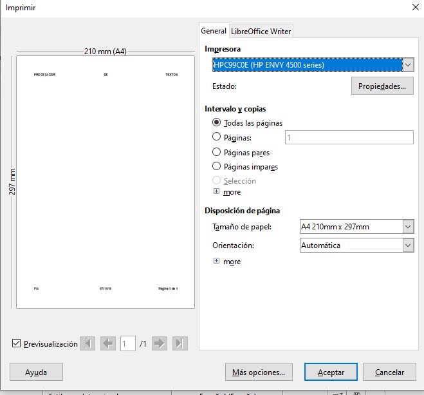Click the preview page number field
This screenshot has width=424, height=395.
coord(128,343)
